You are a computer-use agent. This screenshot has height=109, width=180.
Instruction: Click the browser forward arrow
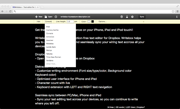point(6,11)
